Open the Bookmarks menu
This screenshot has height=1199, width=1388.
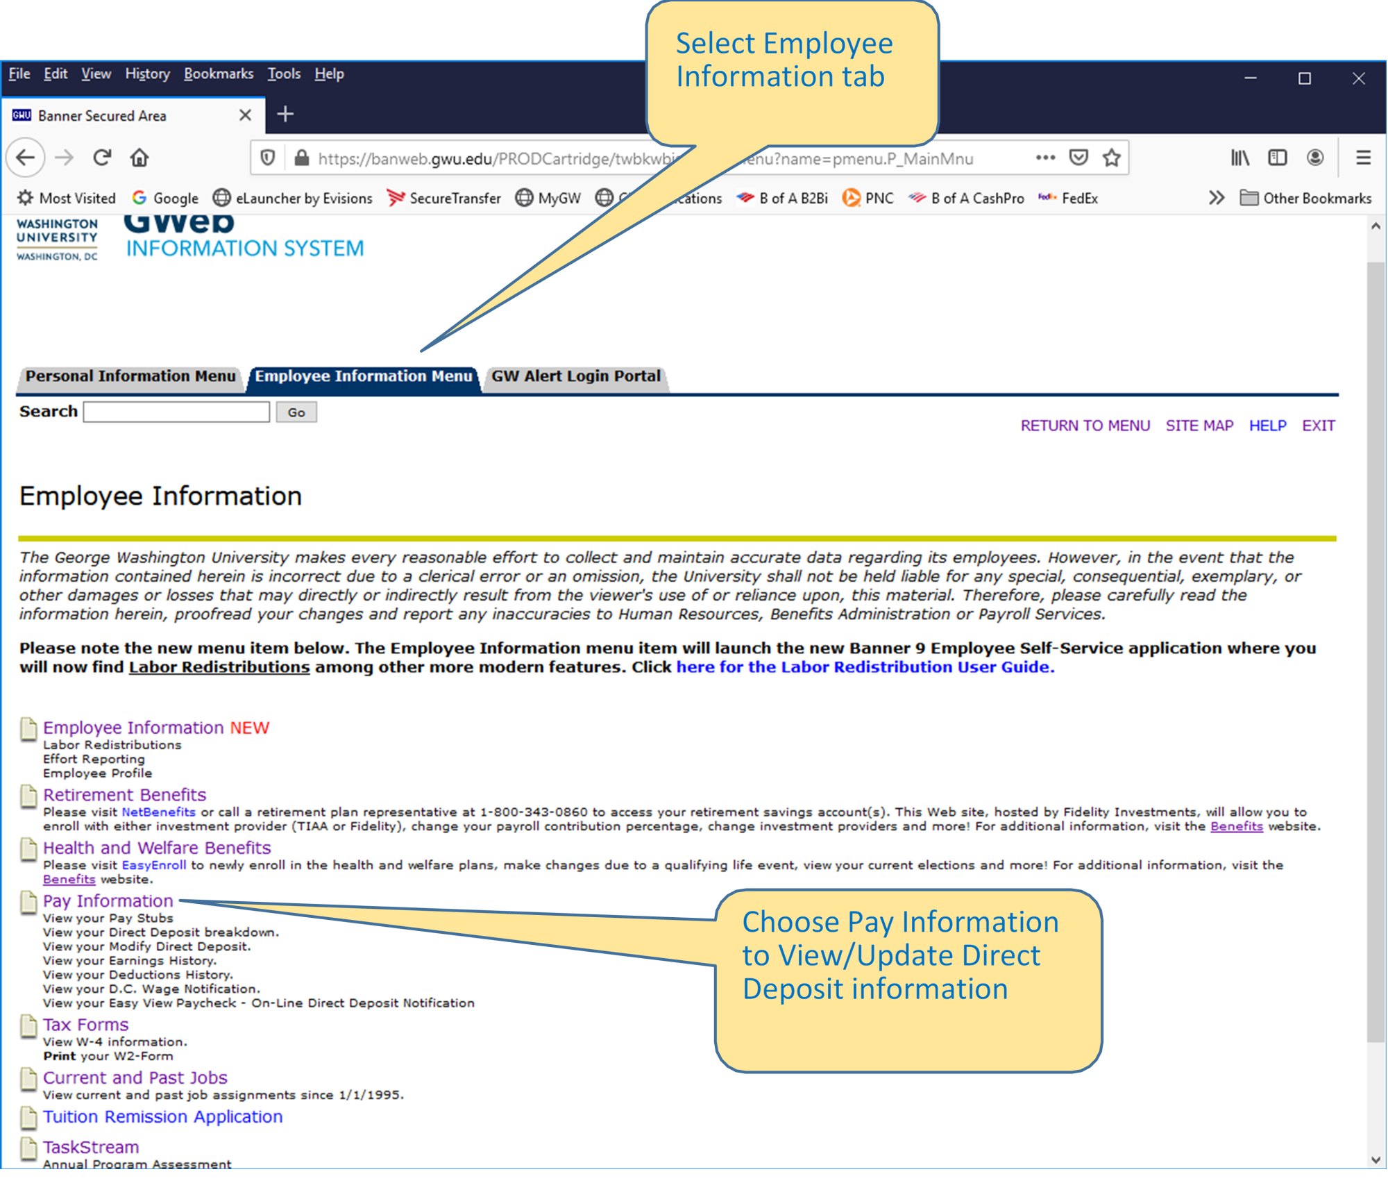coord(218,74)
